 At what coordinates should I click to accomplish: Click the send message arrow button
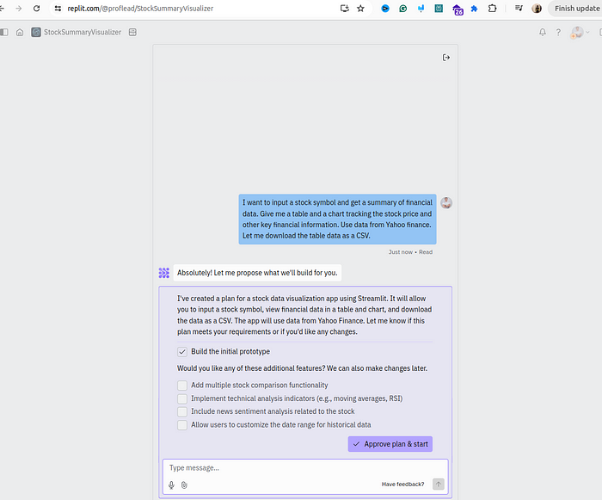click(x=439, y=485)
